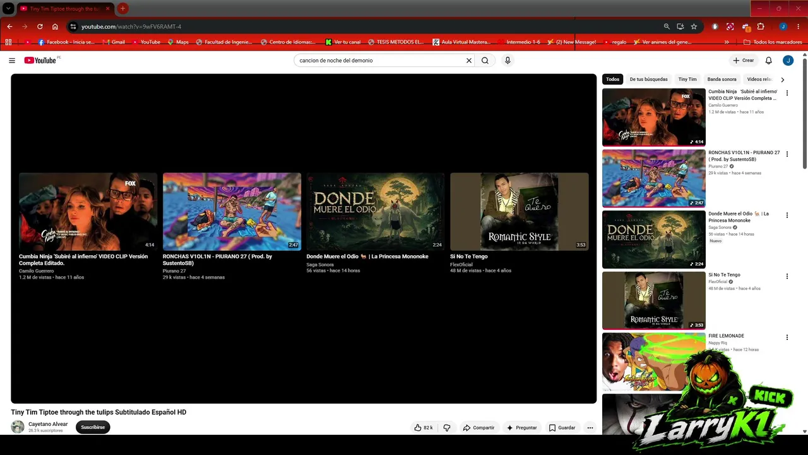Click the page vertical scrollbar thumb
The image size is (808, 455).
pyautogui.click(x=805, y=114)
